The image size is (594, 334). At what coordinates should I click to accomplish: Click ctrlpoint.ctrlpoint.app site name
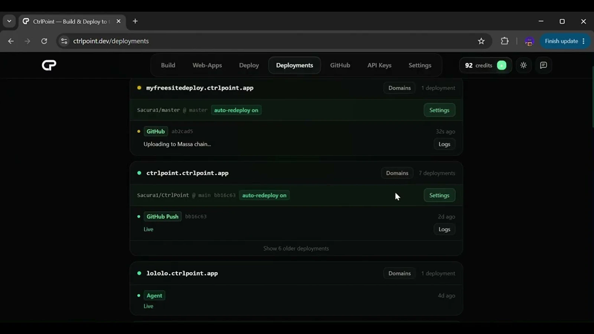pos(187,173)
